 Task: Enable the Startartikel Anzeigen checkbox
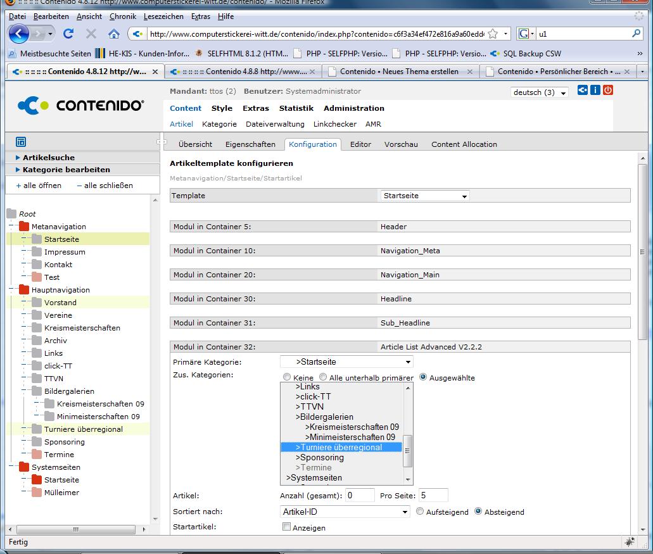(287, 527)
